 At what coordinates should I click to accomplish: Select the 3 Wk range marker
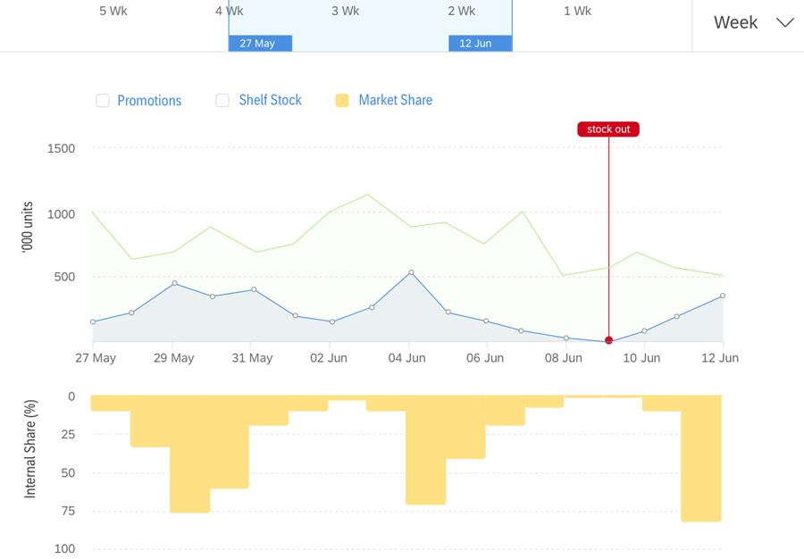(346, 11)
